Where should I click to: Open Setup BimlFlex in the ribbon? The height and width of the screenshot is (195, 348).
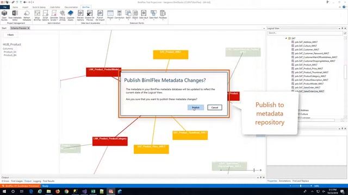coord(38,16)
